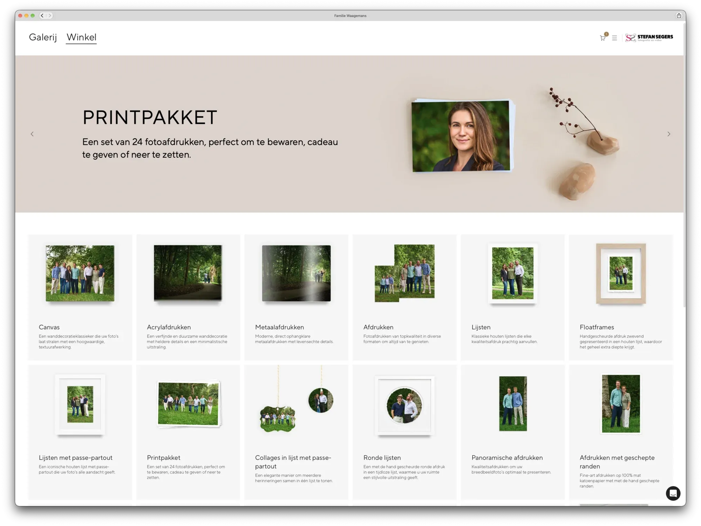Open the hamburger menu icon
Viewport: 701px width, 526px height.
tap(614, 38)
